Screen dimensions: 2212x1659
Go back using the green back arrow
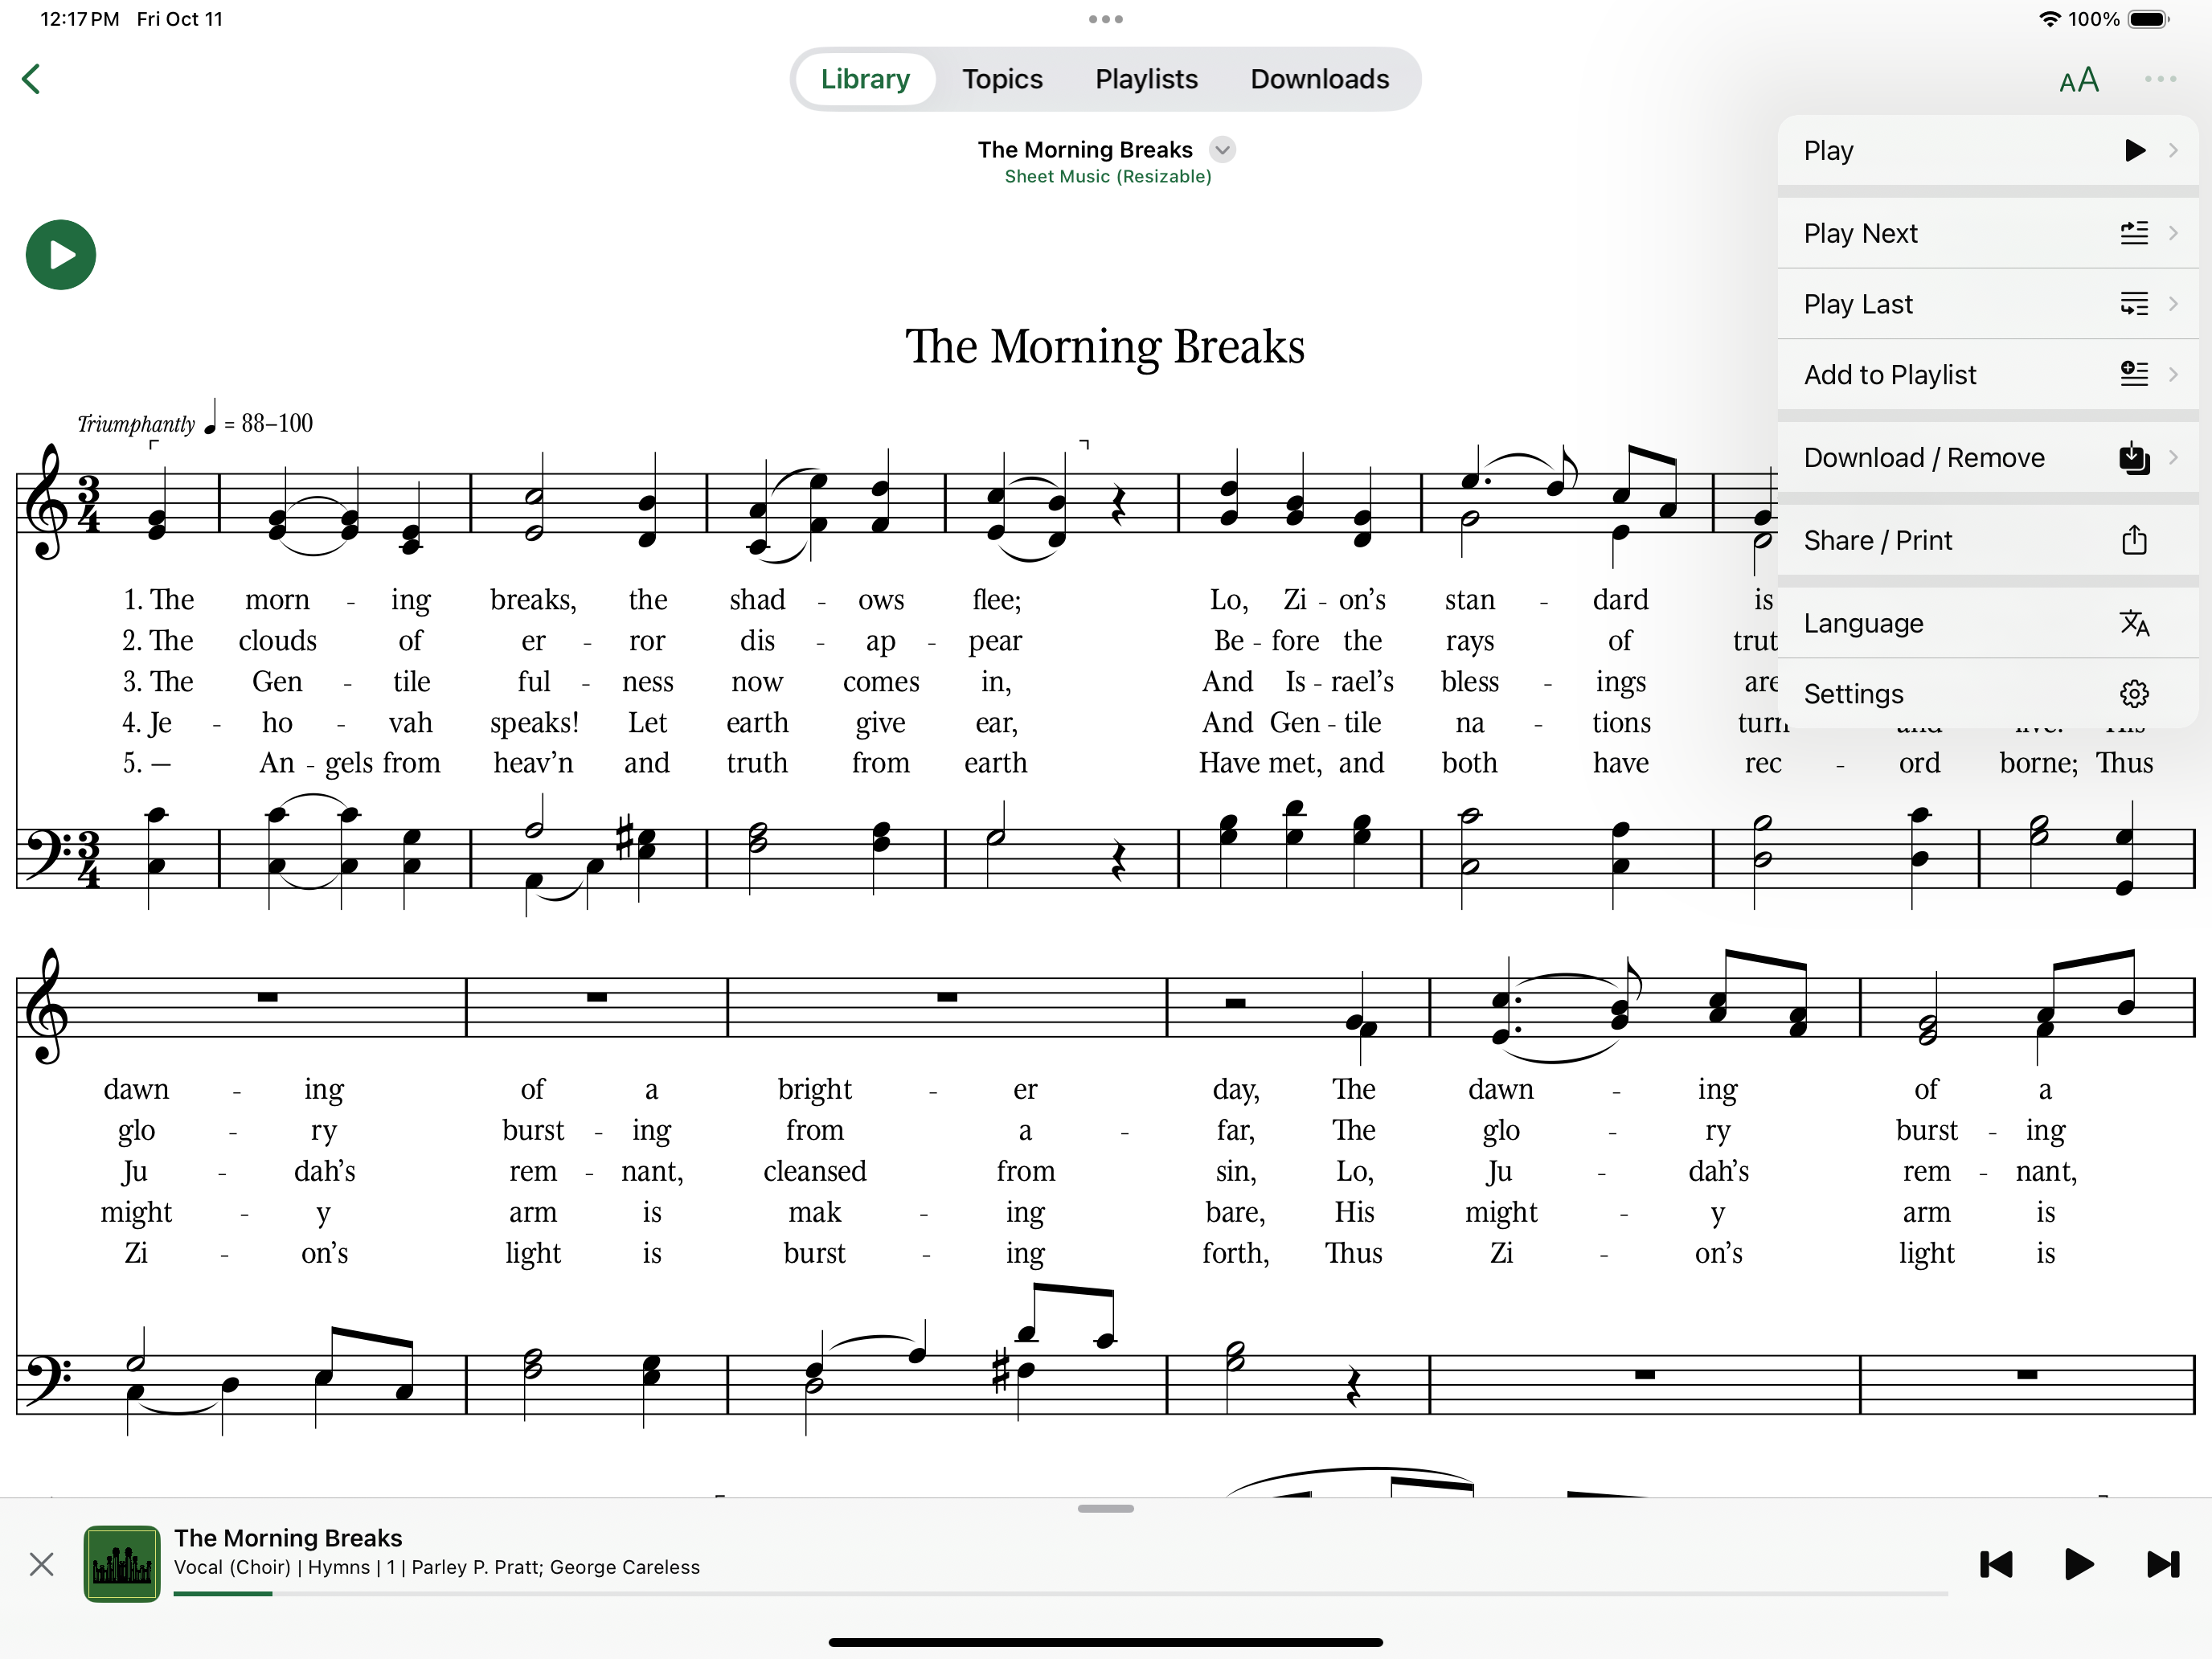(31, 79)
